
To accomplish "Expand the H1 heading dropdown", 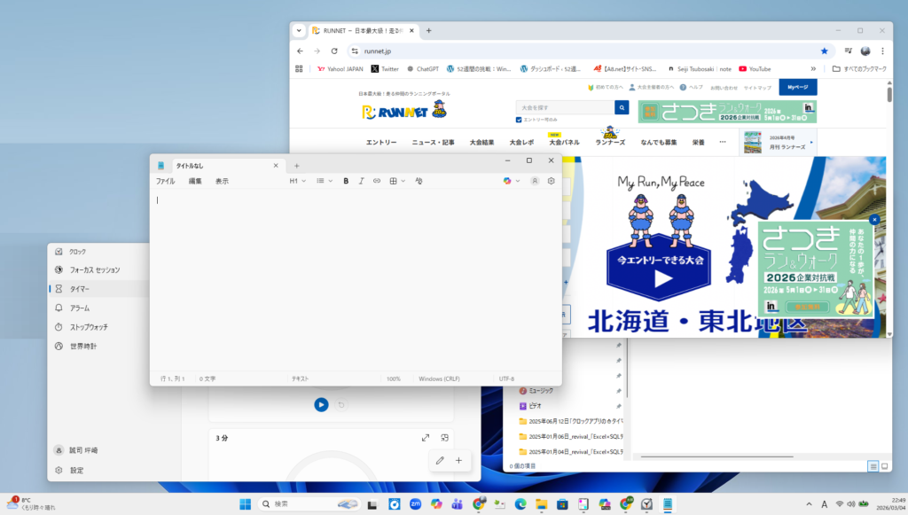I will [x=297, y=181].
